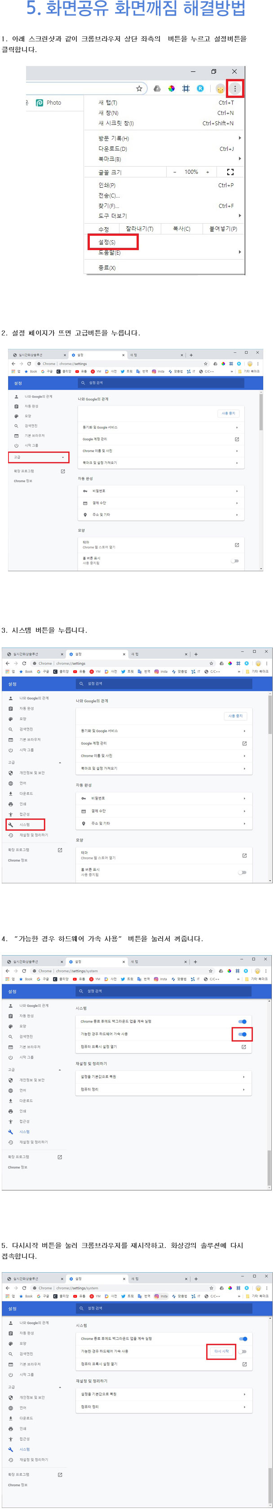The height and width of the screenshot is (1512, 274).
Task: Click 시스템 in step 3 sidebar
Action: coord(25,824)
